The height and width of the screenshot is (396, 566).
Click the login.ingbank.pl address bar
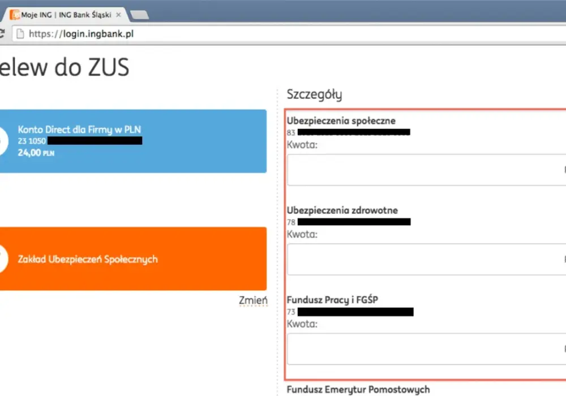pyautogui.click(x=289, y=34)
